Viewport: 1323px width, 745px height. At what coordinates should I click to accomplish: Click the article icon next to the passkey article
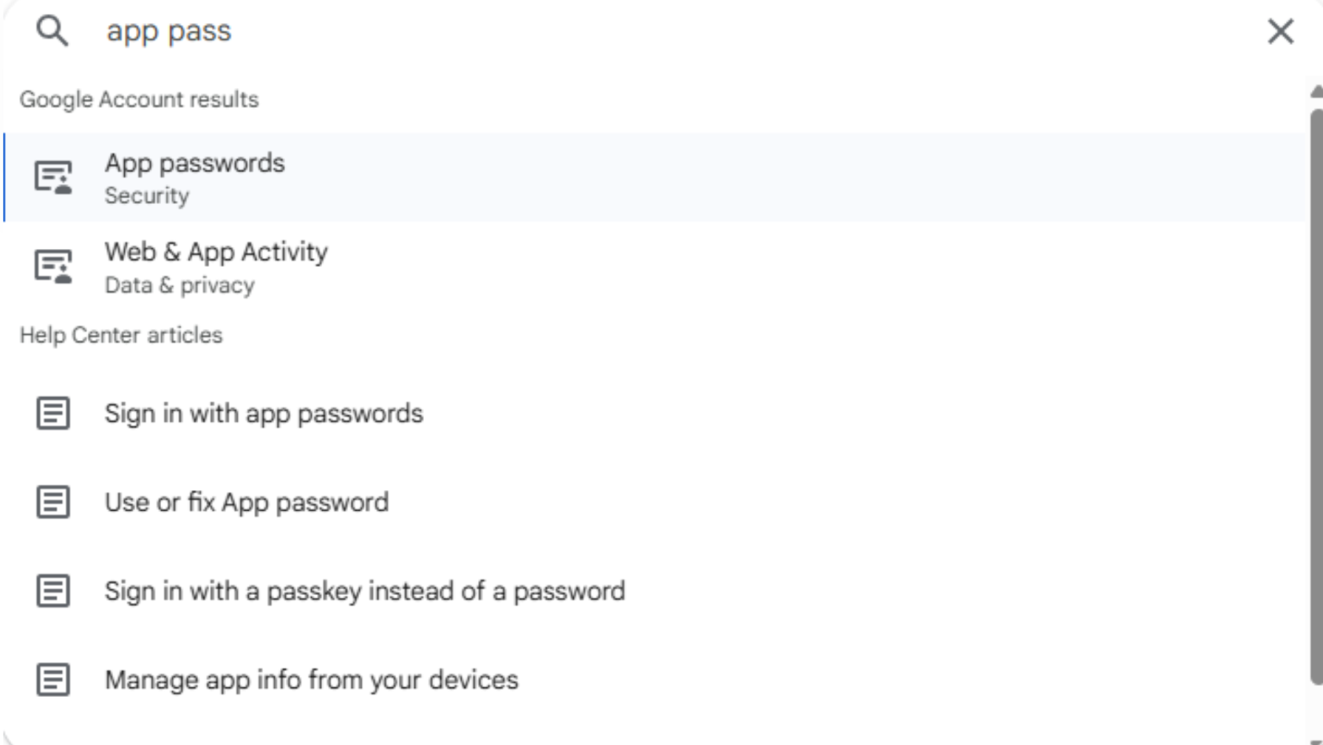53,591
